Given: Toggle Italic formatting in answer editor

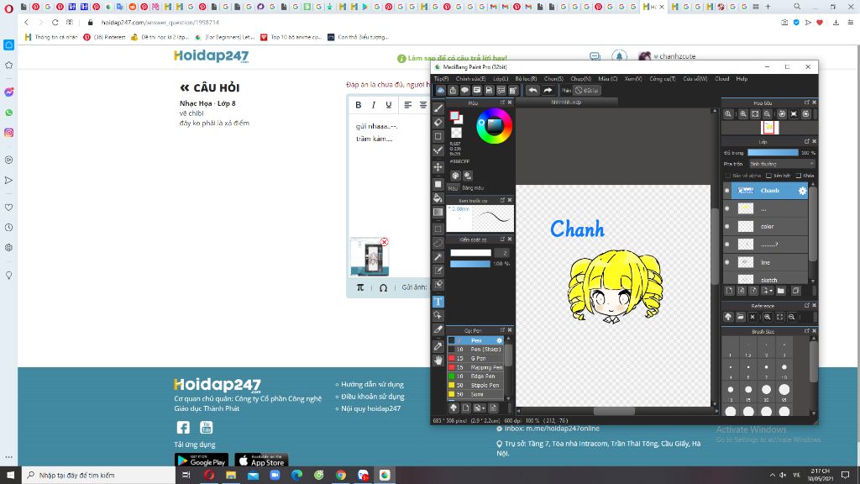Looking at the screenshot, I should click(374, 105).
